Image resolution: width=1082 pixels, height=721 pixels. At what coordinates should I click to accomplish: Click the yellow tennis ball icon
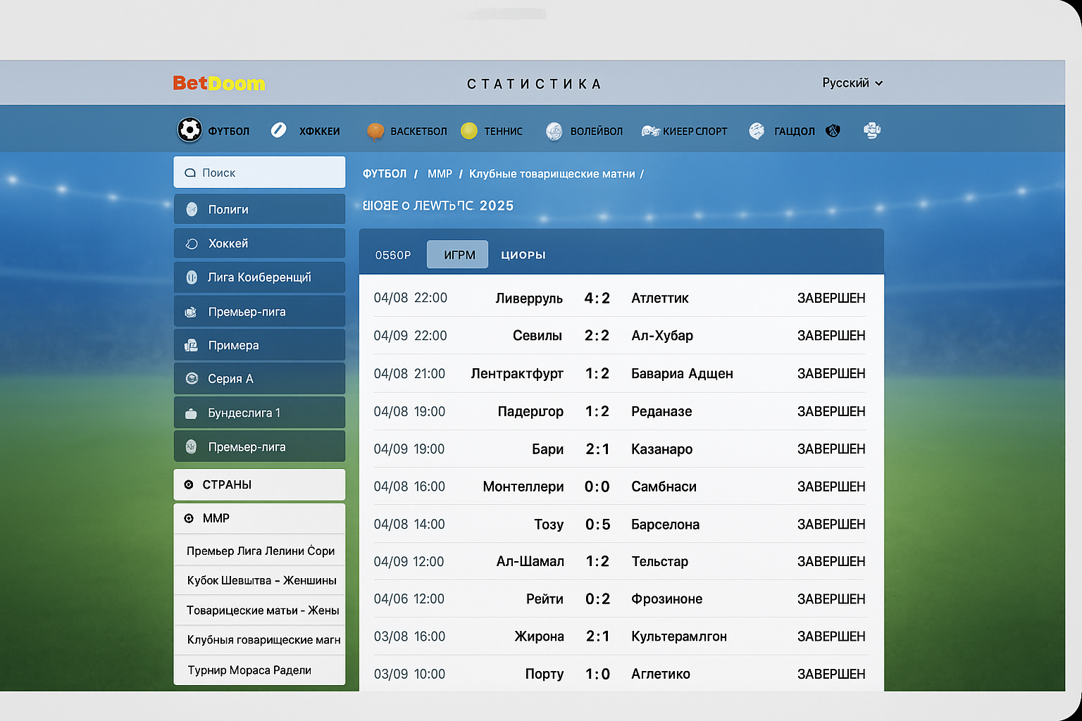469,131
